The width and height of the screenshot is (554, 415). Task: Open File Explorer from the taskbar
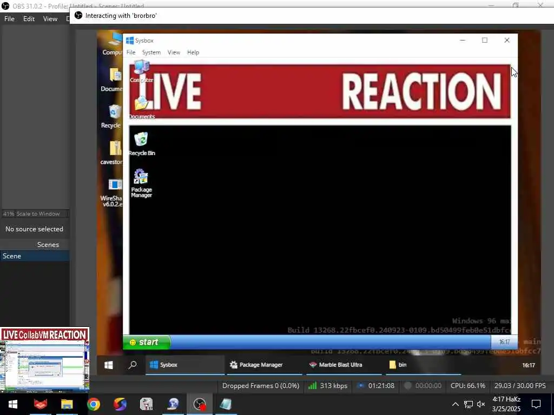coord(67,404)
